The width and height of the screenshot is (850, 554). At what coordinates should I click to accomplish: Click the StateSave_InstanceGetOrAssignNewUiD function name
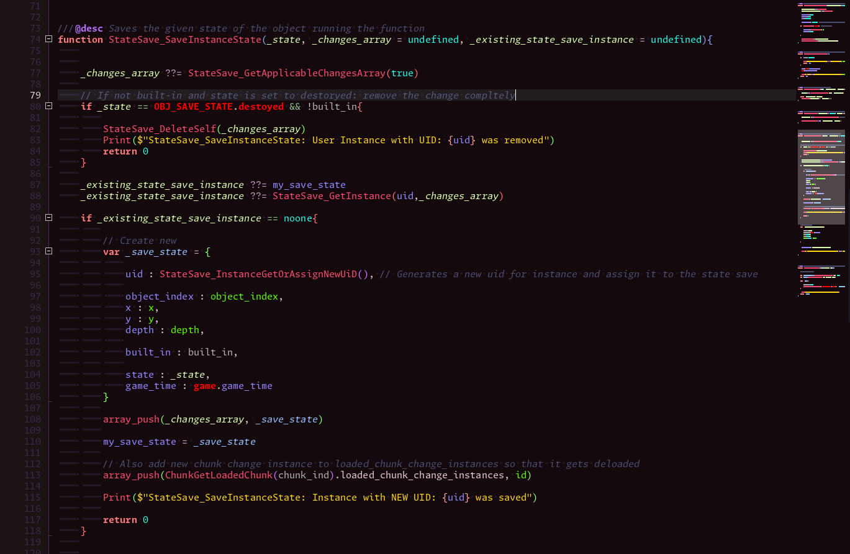click(x=264, y=274)
